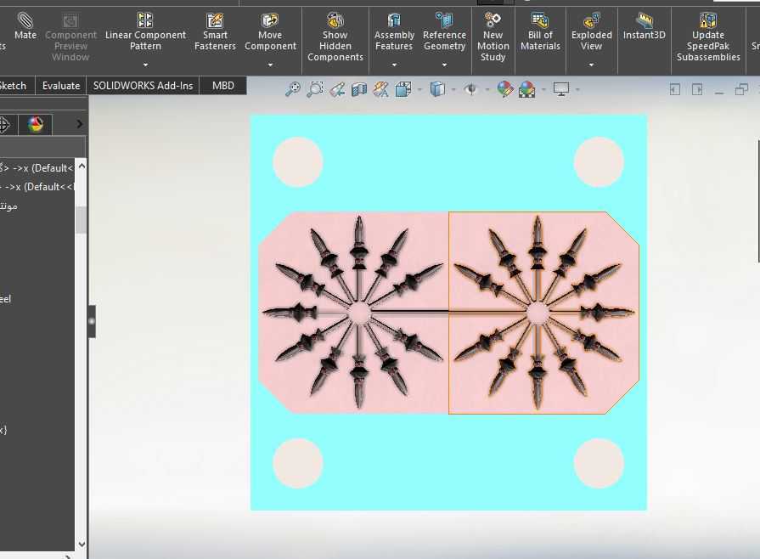Open Dynamic Annotation Views icon
This screenshot has width=760, height=559.
click(381, 89)
